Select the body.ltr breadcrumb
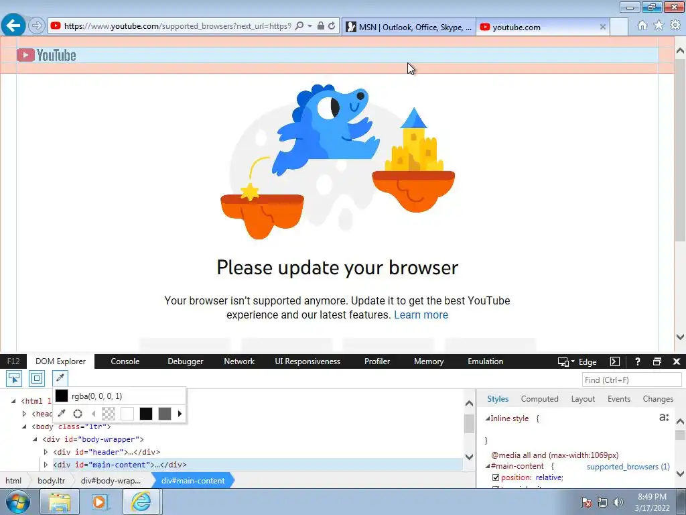This screenshot has height=515, width=686. (51, 480)
